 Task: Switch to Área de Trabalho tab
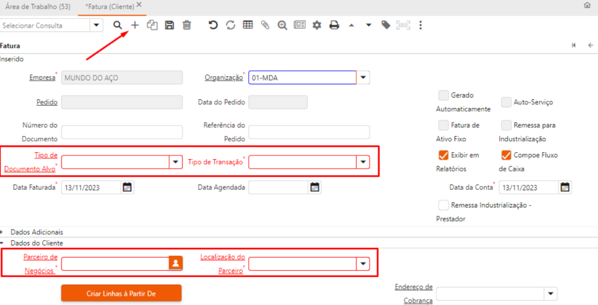[x=38, y=6]
